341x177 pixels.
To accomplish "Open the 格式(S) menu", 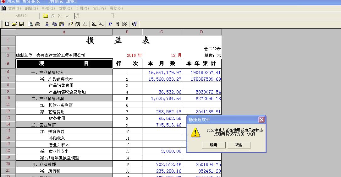I will click(x=48, y=8).
